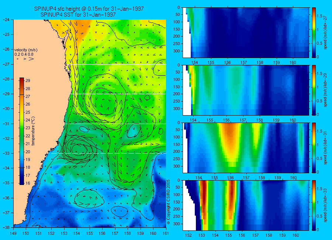The height and width of the screenshot is (240, 332).
Task: Click the 161 longitude label on the map
Action: pyautogui.click(x=166, y=233)
